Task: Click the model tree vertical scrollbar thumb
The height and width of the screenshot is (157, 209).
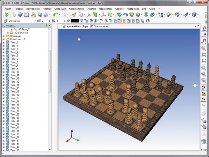Action: pos(49,71)
